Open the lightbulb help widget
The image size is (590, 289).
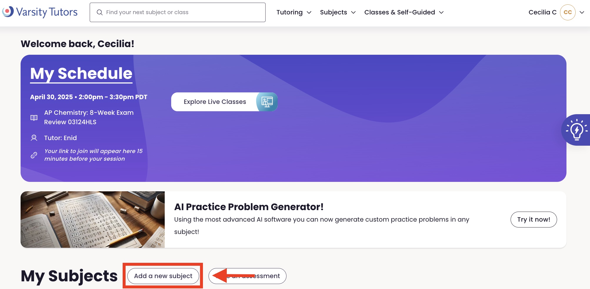576,130
